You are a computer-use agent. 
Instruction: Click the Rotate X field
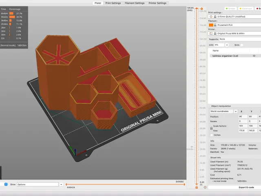tap(243, 121)
